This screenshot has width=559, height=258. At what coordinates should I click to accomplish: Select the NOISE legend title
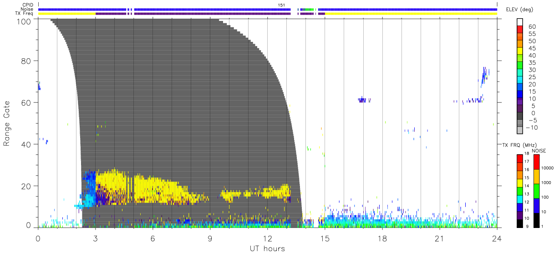(539, 151)
